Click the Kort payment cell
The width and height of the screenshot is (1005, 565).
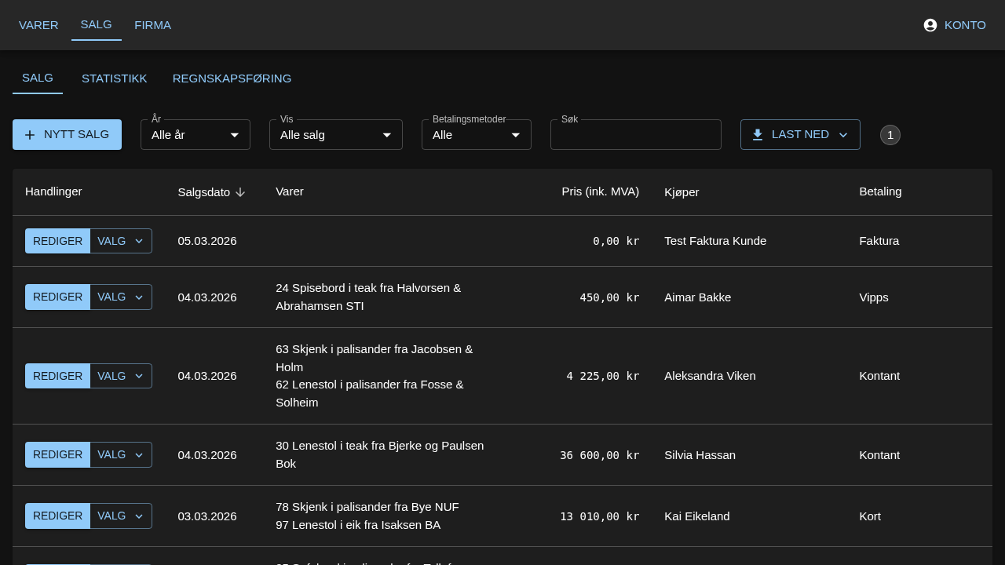(870, 516)
